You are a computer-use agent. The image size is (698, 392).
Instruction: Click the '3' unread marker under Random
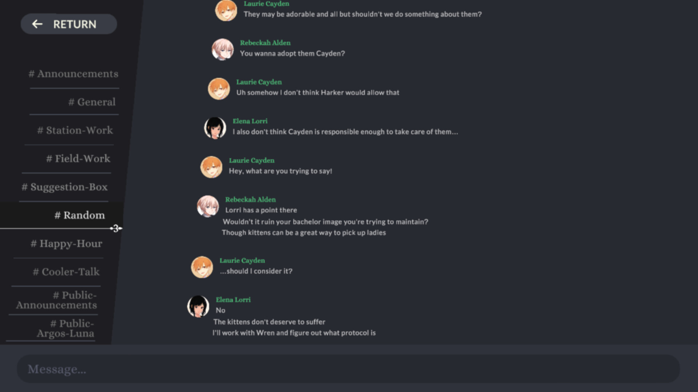[116, 229]
